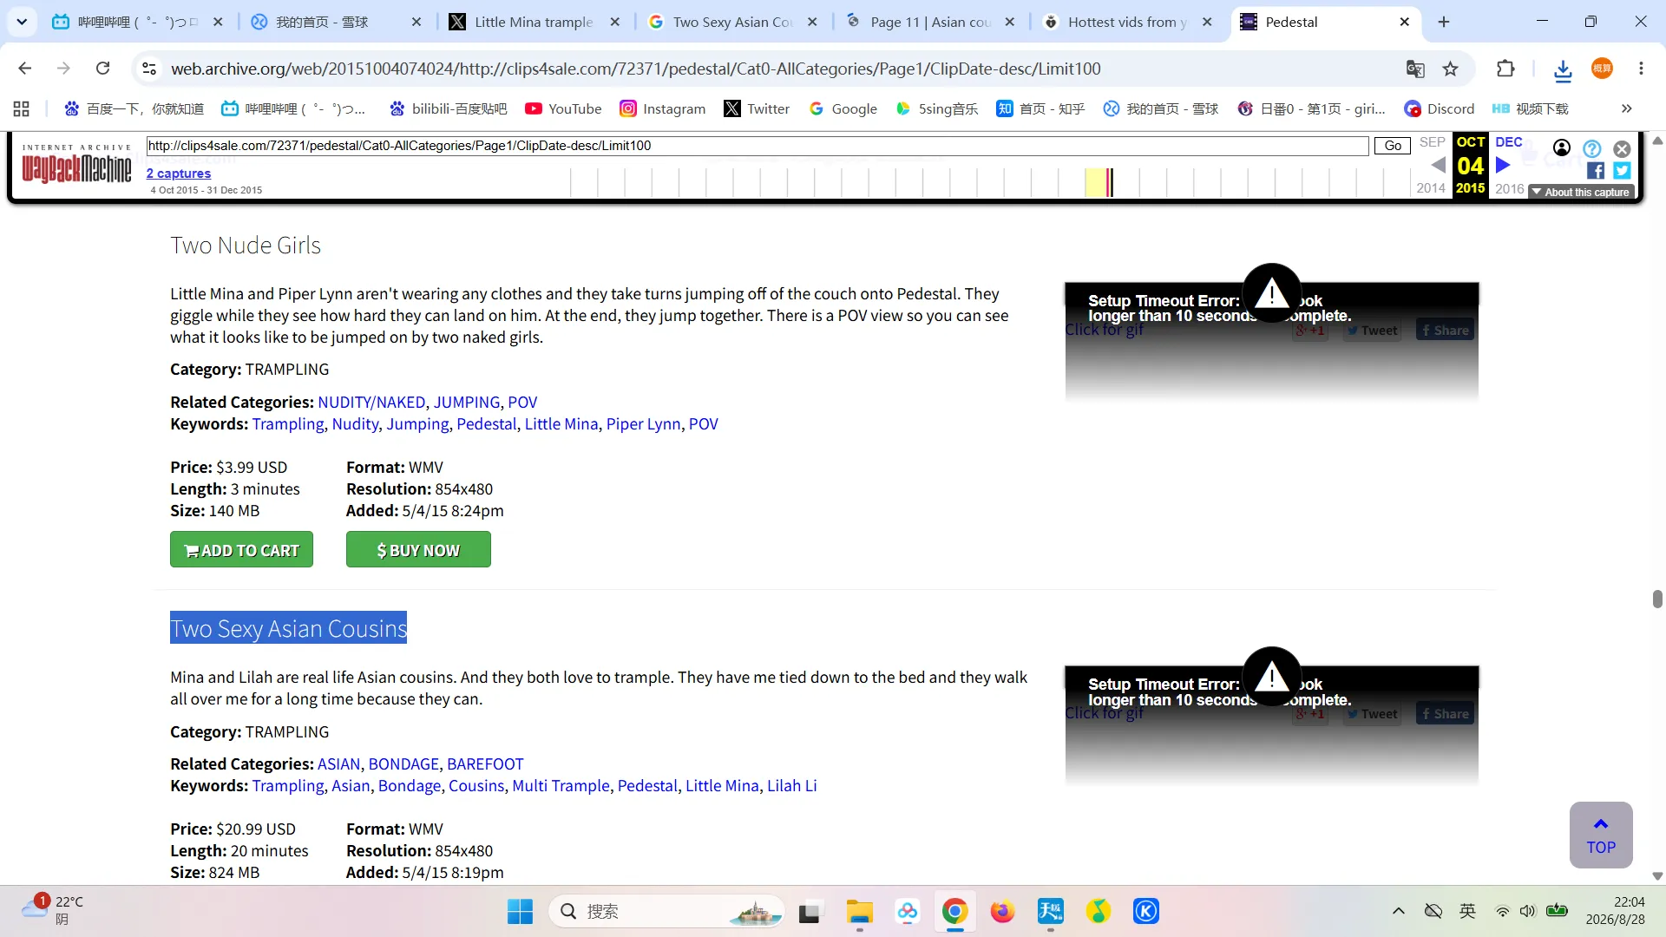Share capture via Wayback Facebook icon
The width and height of the screenshot is (1666, 937).
point(1596,171)
